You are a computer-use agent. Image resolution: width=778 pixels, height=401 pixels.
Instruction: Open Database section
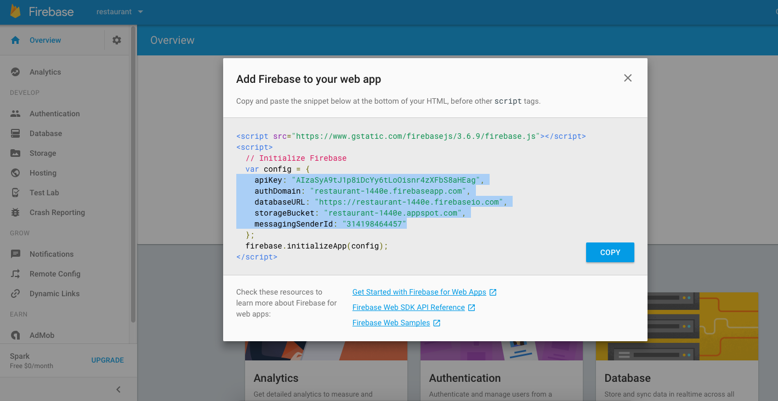(x=46, y=133)
